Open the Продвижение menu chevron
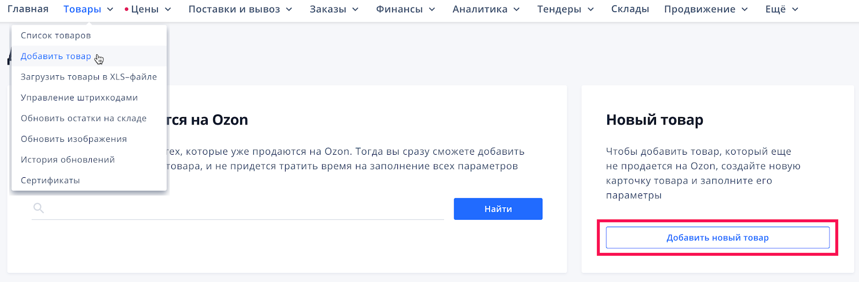Screen dimensions: 859x282 click(745, 10)
